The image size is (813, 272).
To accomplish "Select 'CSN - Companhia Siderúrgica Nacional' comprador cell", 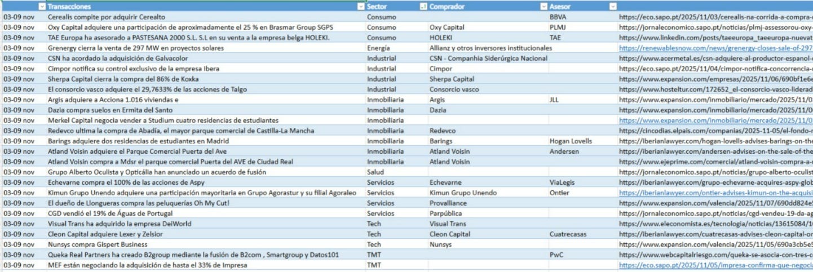I will point(488,58).
